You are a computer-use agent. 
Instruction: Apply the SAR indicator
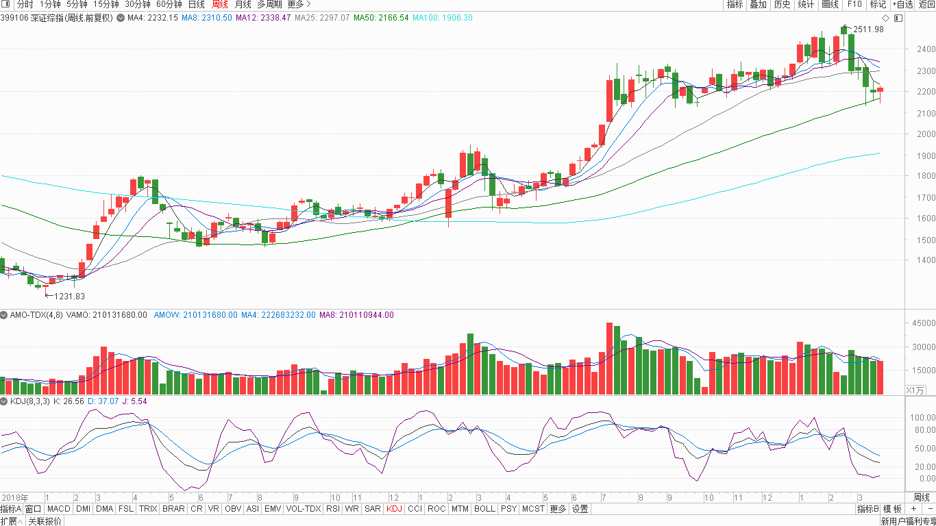pos(373,509)
